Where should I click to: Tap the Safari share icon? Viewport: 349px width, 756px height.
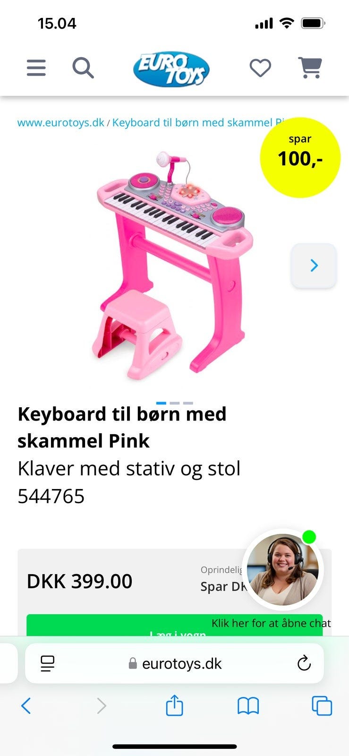pos(174,705)
